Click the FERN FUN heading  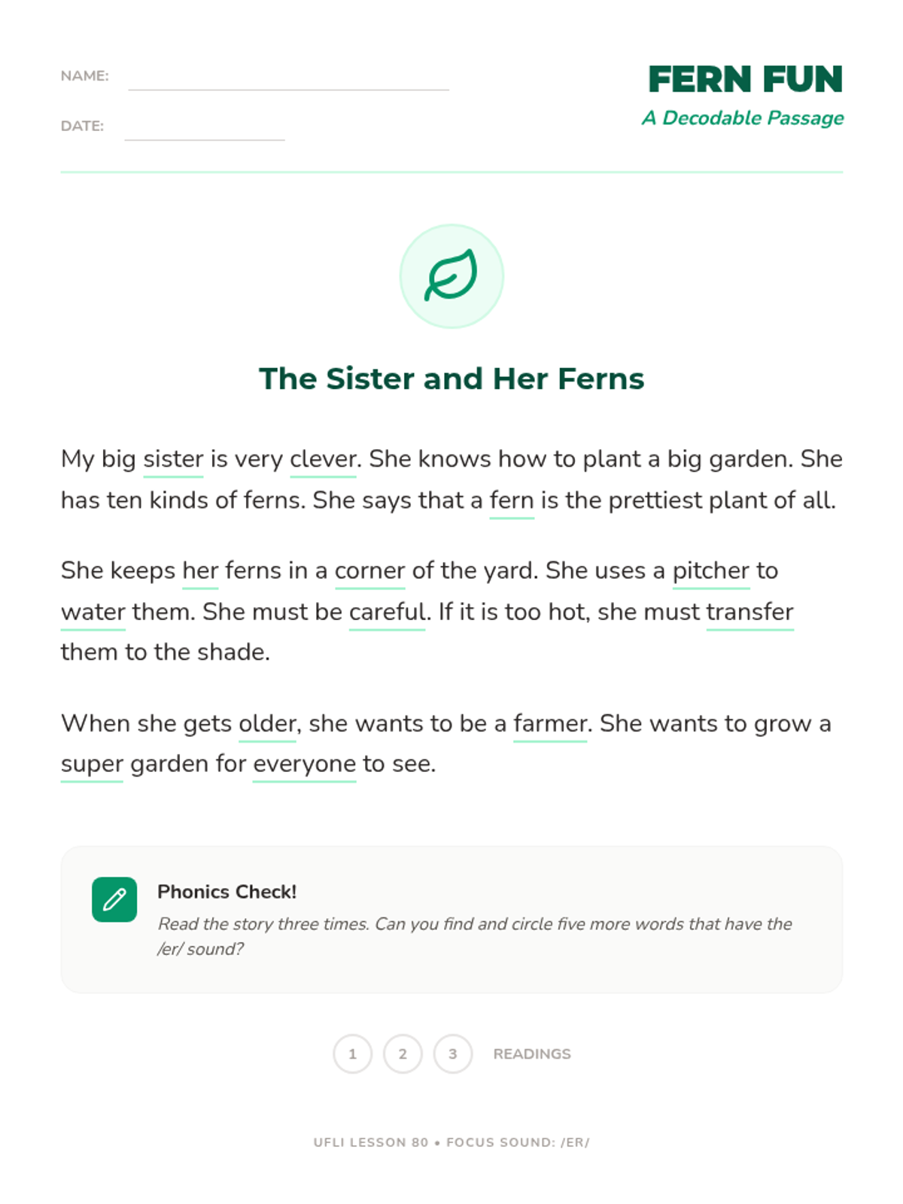(x=745, y=79)
